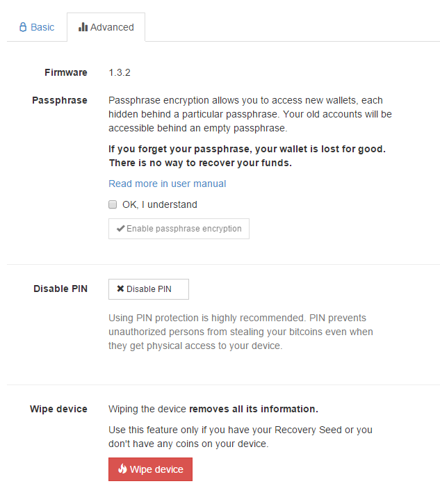Switch to the Basic tab
Screen dimensions: 440x502
click(37, 27)
